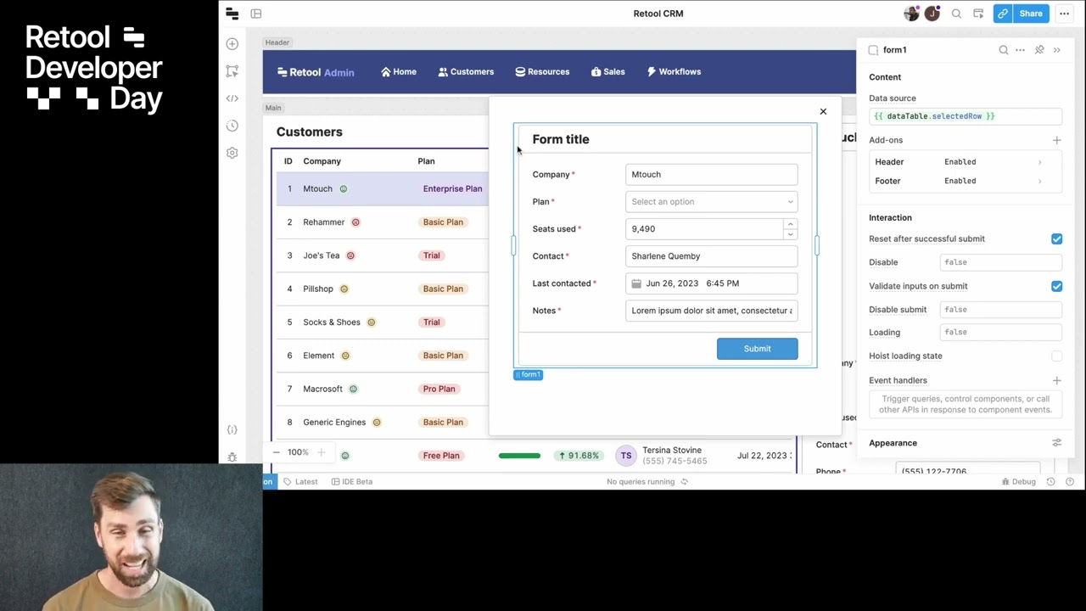The width and height of the screenshot is (1086, 611).
Task: Open the Home nav item
Action: tap(399, 72)
